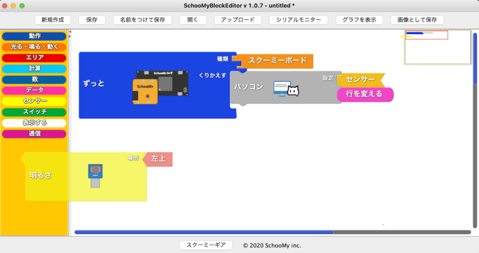Select the 表示する block category
This screenshot has height=253, width=479.
34,123
